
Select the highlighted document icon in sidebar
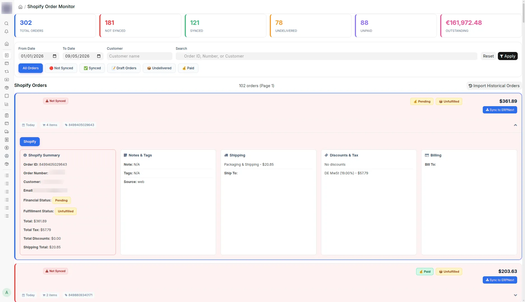click(6, 55)
